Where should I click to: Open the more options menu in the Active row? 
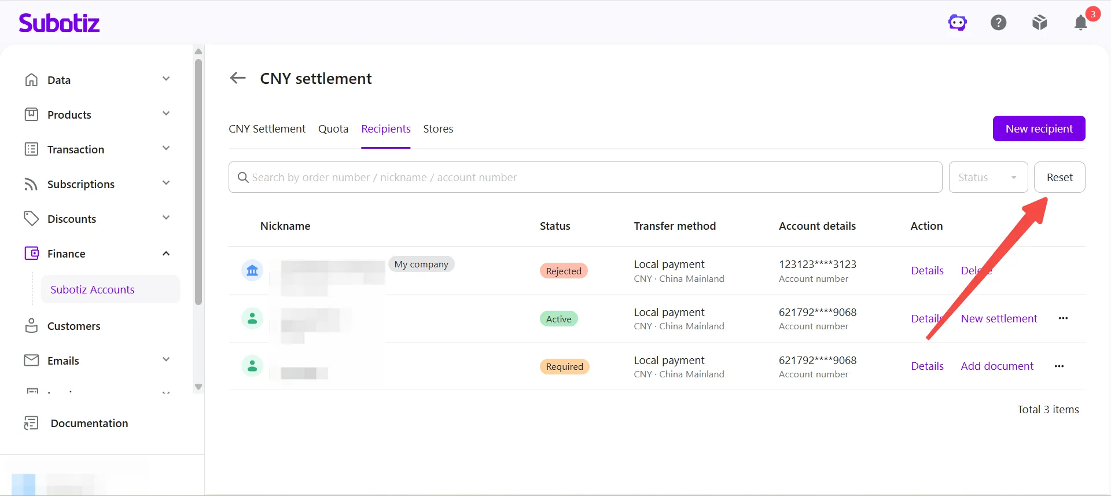[1063, 318]
